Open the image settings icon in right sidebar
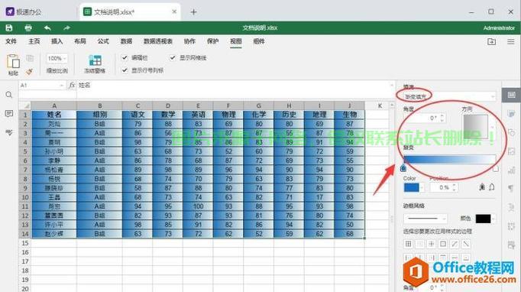Viewport: 521px width, 292px height. 511,151
